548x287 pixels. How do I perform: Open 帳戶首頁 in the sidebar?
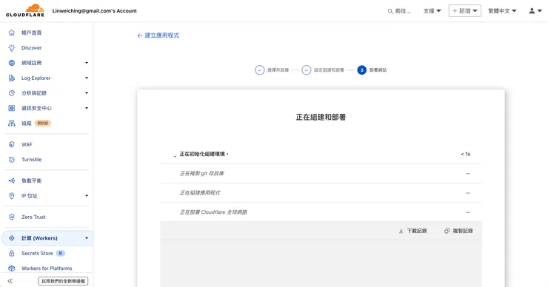pos(31,33)
